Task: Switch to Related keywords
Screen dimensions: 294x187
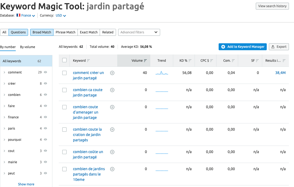Action: tap(108, 32)
